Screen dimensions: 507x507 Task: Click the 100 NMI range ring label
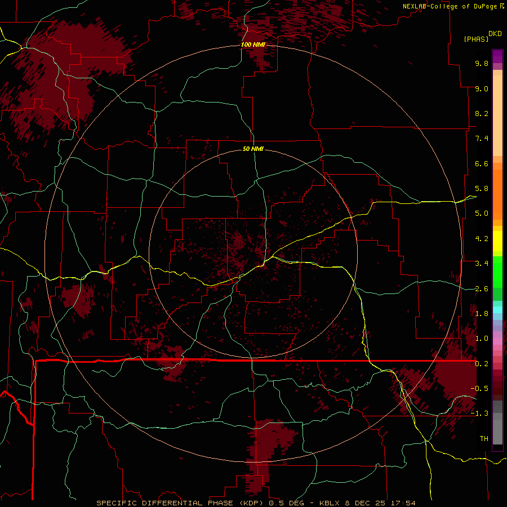tap(253, 45)
